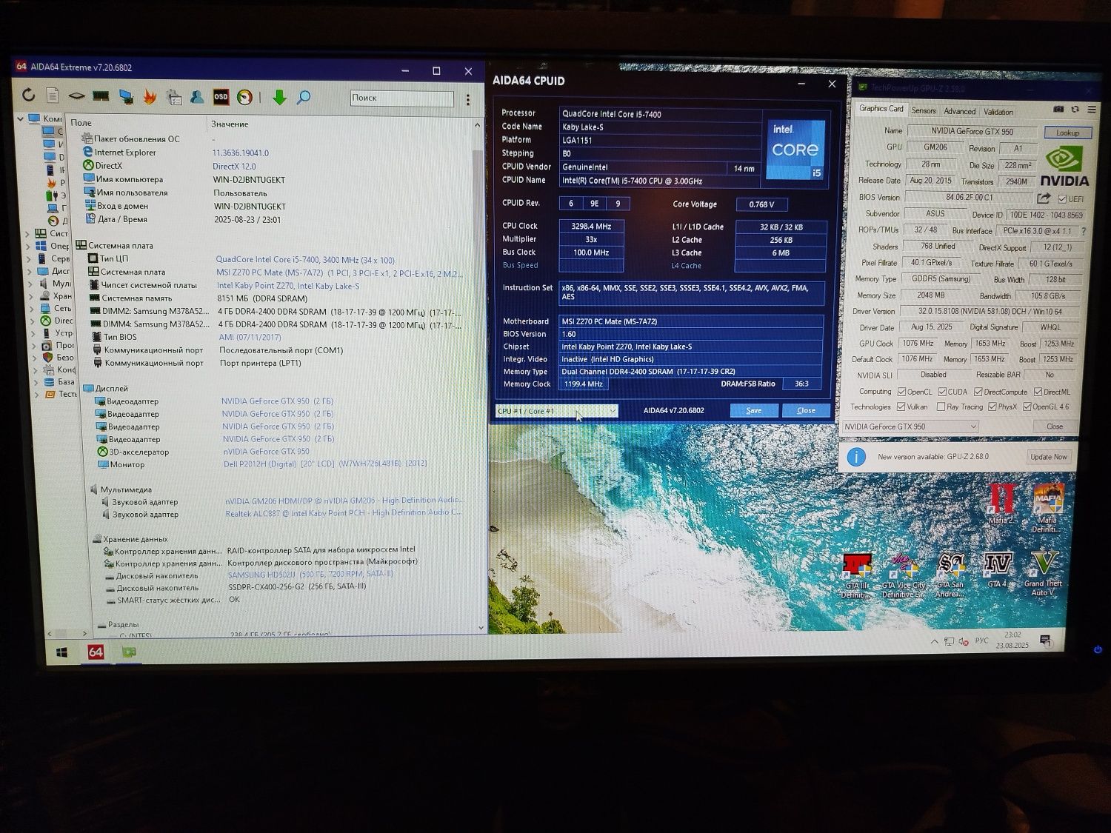Open GTA Vice City Definitive desktop icon
The height and width of the screenshot is (833, 1111).
point(904,575)
